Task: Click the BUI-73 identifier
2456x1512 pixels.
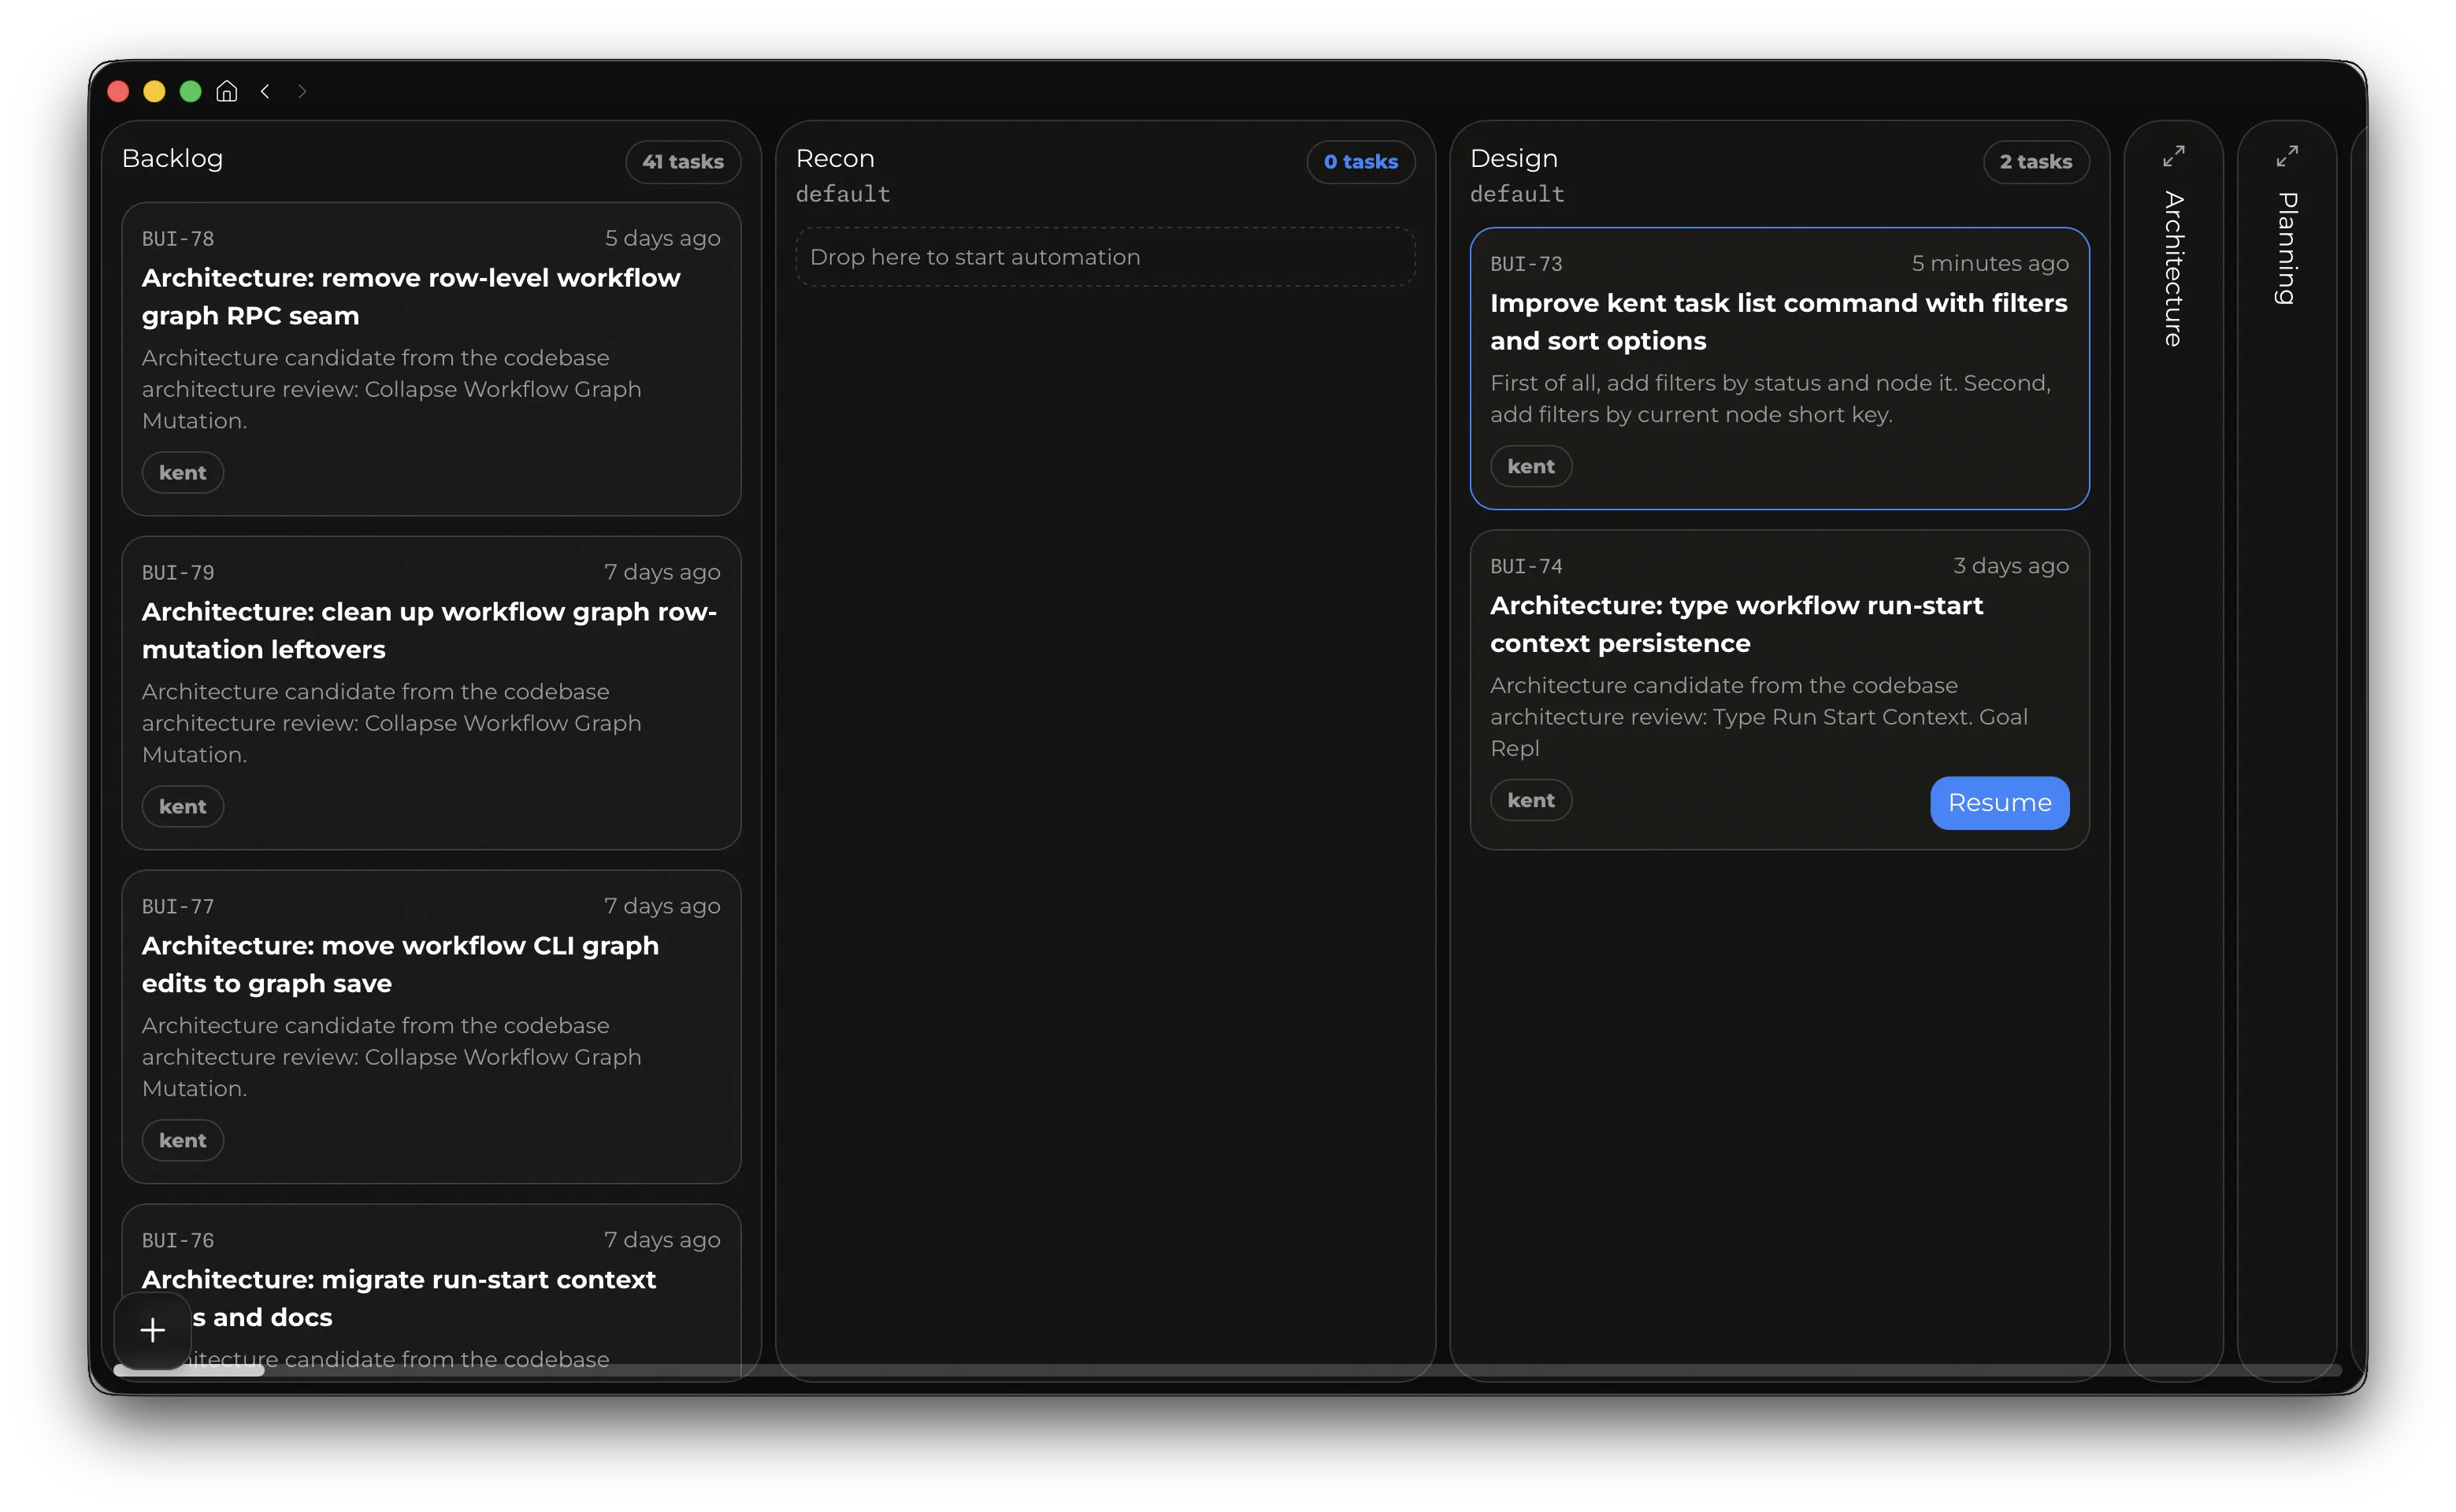Action: point(1526,264)
